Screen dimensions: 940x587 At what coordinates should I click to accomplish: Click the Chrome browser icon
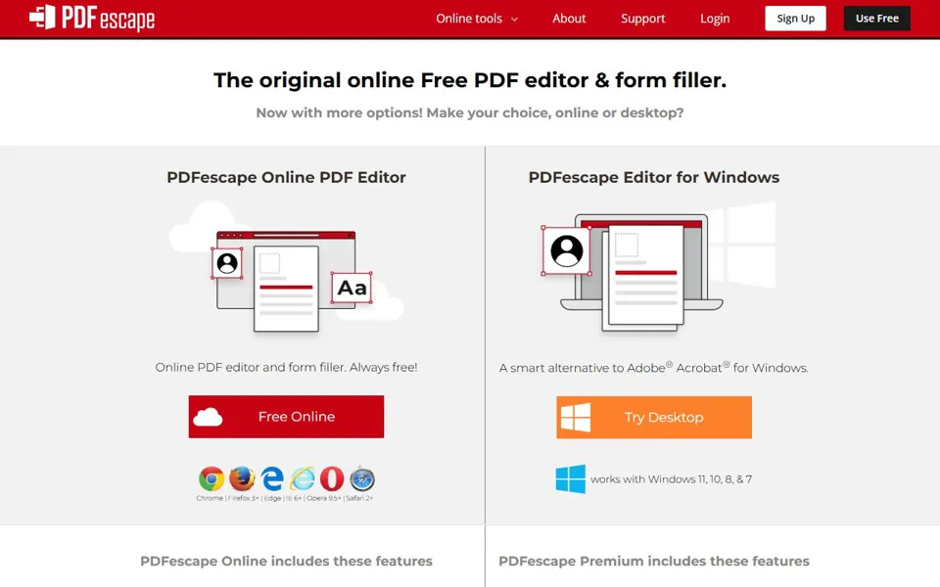coord(211,478)
